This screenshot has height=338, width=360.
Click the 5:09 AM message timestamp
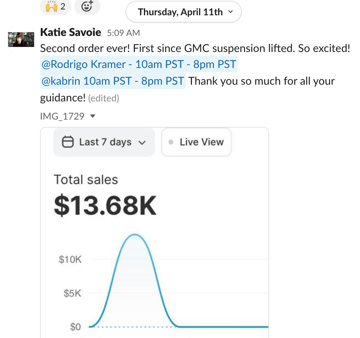click(123, 33)
